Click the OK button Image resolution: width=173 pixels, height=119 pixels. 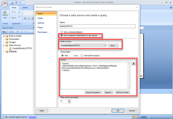click(x=118, y=111)
